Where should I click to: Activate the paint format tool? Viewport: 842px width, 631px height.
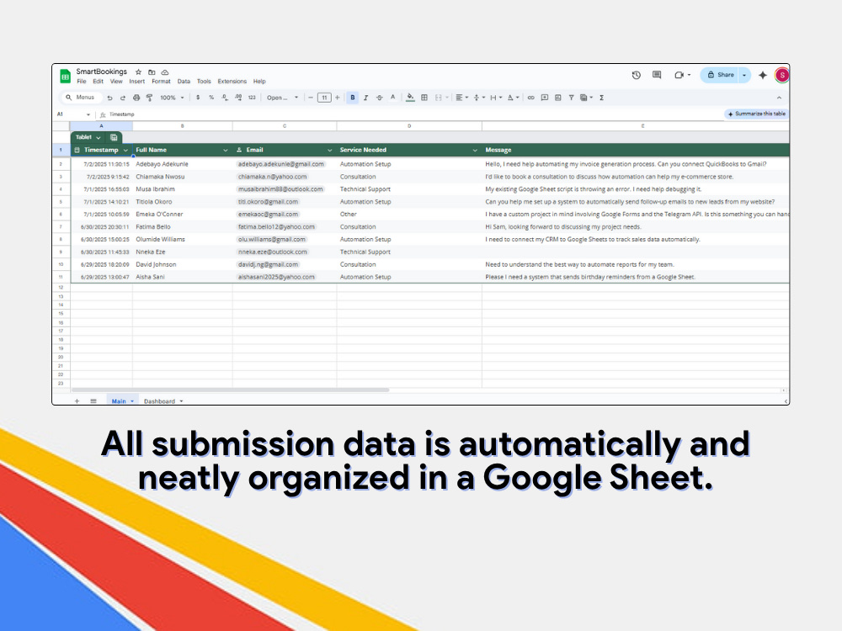point(149,98)
